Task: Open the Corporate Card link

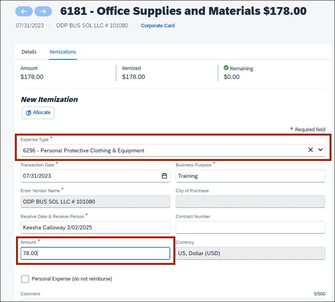Action: (x=158, y=26)
